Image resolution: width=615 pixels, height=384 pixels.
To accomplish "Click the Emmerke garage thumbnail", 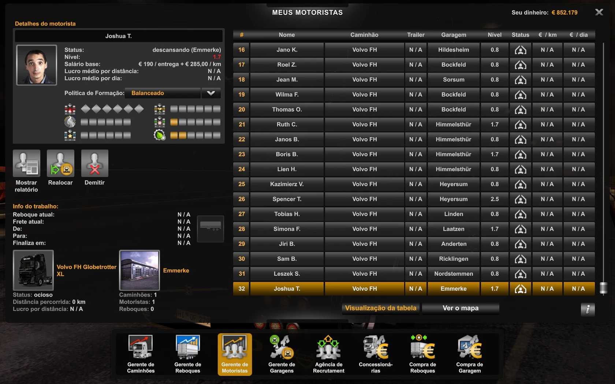I will click(x=139, y=270).
